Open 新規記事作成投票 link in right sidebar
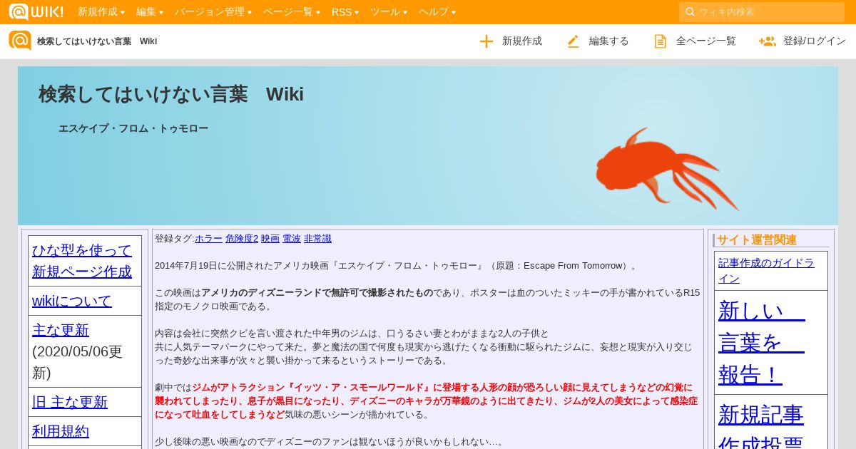Image resolution: width=856 pixels, height=449 pixels. [x=761, y=425]
